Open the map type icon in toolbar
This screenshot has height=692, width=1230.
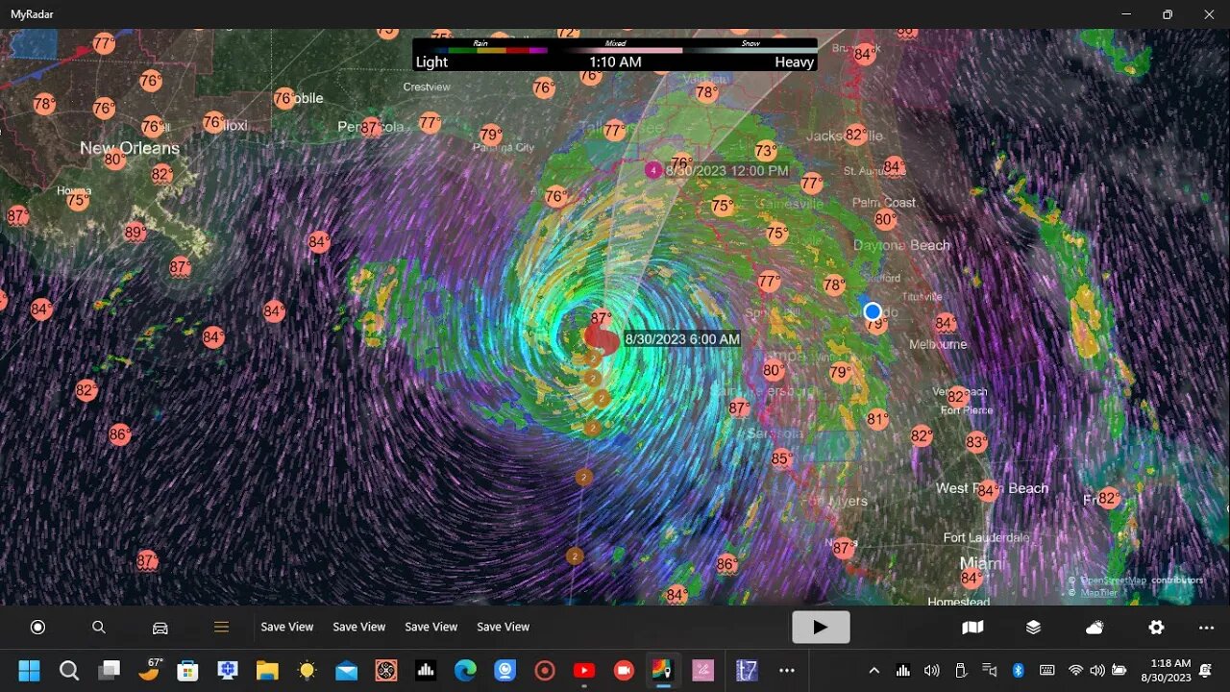coord(972,627)
